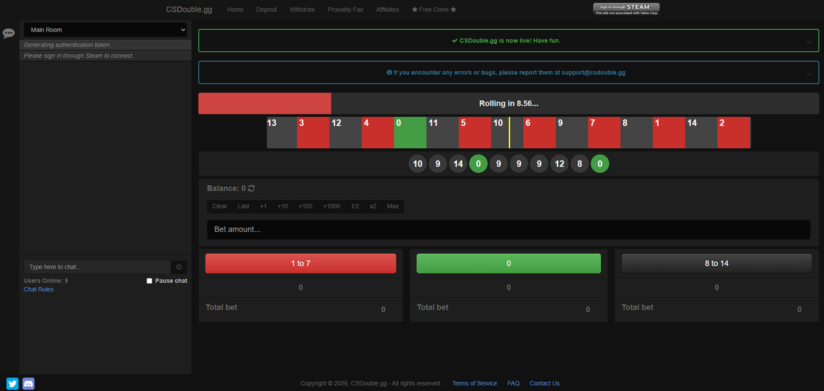
Task: Click 'Total bet' label under 1 to 7
Action: click(x=221, y=307)
